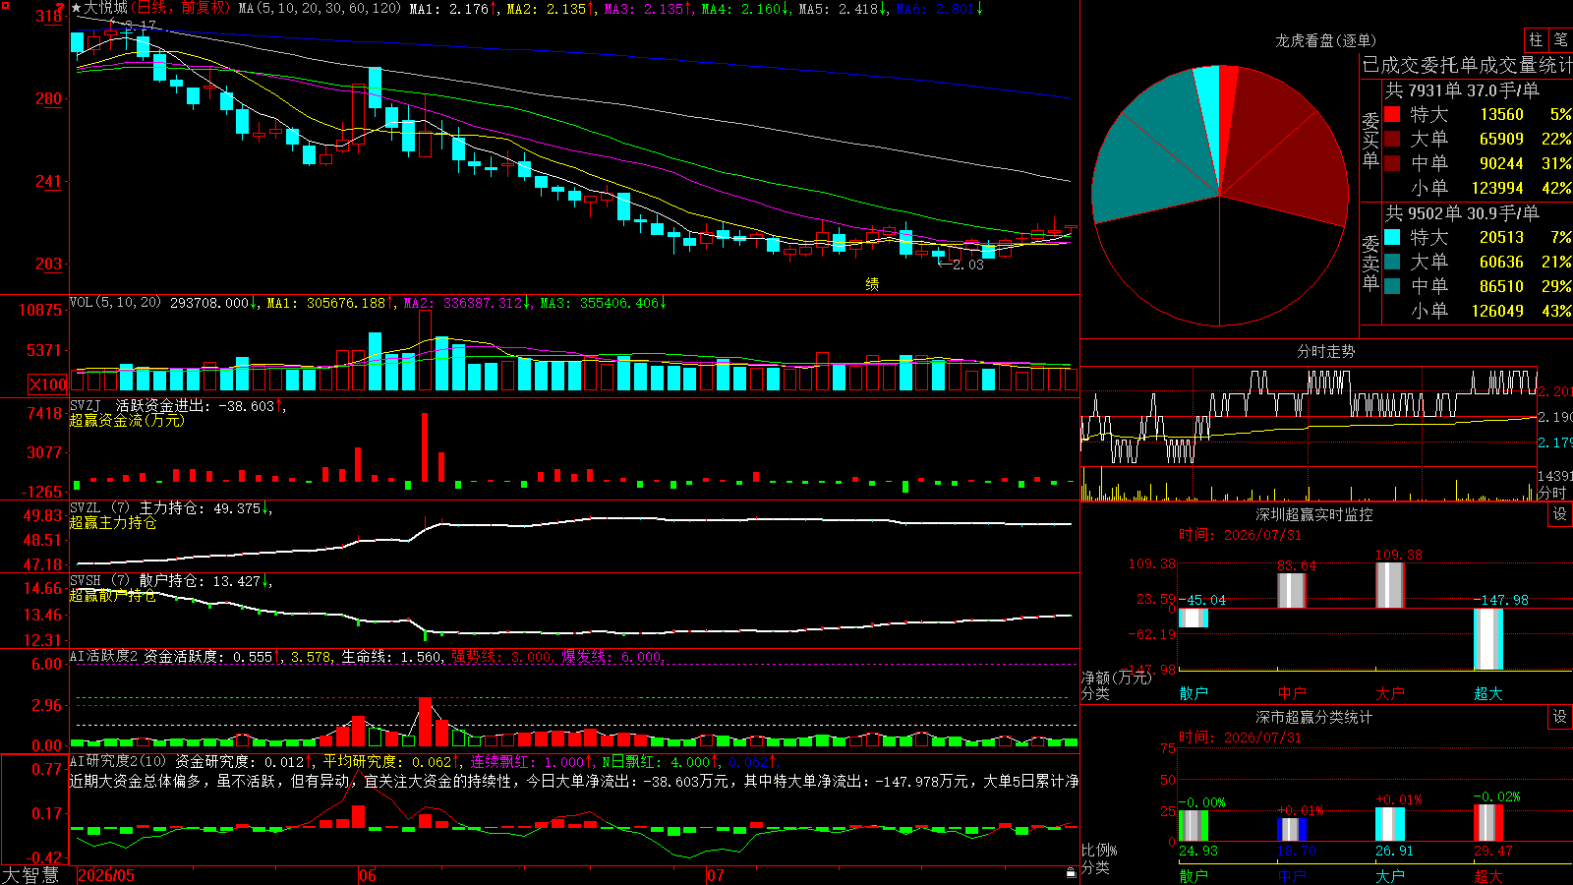The height and width of the screenshot is (885, 1573).
Task: Click the sell-side 小单 value 126049
Action: (x=1497, y=311)
